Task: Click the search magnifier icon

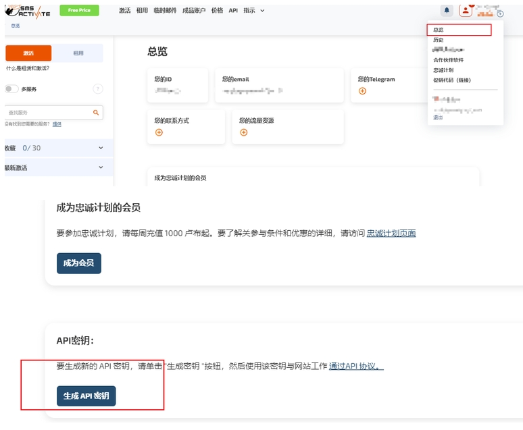Action: [96, 113]
